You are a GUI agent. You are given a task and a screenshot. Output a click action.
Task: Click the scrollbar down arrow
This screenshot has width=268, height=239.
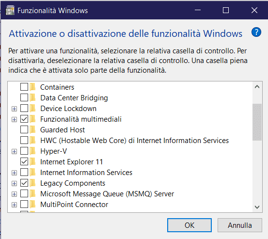(x=257, y=207)
